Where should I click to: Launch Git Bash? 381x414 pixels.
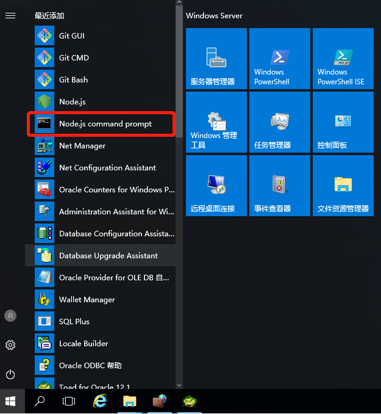(x=73, y=79)
